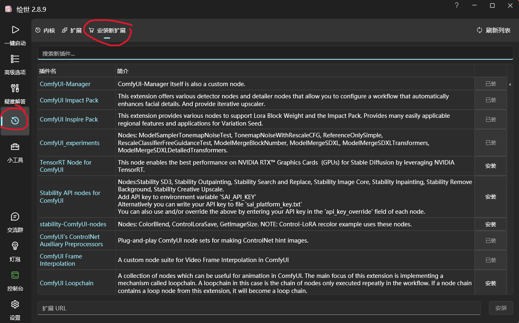
Task: Open the ComfyUI-Manager link
Action: coord(65,84)
